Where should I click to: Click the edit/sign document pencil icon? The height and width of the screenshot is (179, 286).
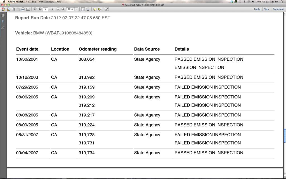[13, 9]
